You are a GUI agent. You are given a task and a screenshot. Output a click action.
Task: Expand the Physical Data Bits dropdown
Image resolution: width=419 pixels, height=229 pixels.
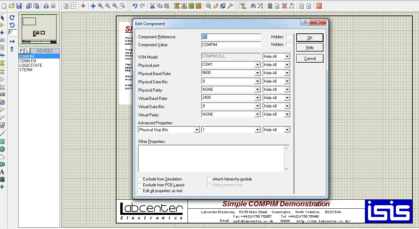coord(257,81)
